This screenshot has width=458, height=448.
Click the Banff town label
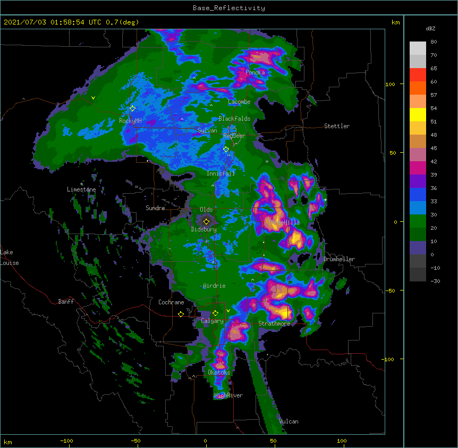pyautogui.click(x=66, y=302)
